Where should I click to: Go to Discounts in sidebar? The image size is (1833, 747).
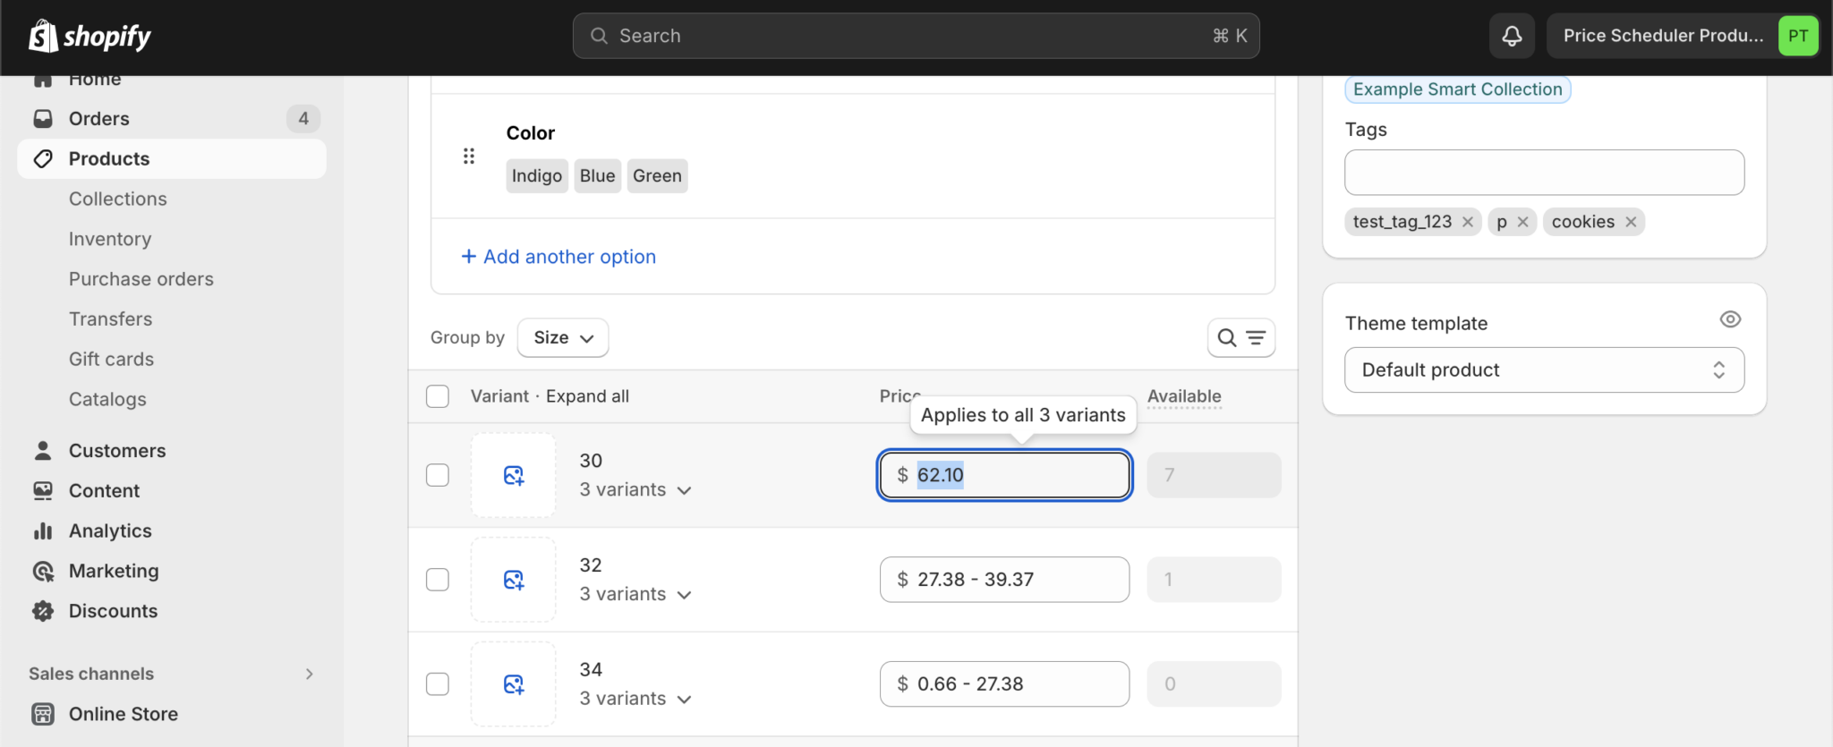(113, 611)
